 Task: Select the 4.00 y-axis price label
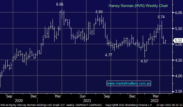point(179,76)
